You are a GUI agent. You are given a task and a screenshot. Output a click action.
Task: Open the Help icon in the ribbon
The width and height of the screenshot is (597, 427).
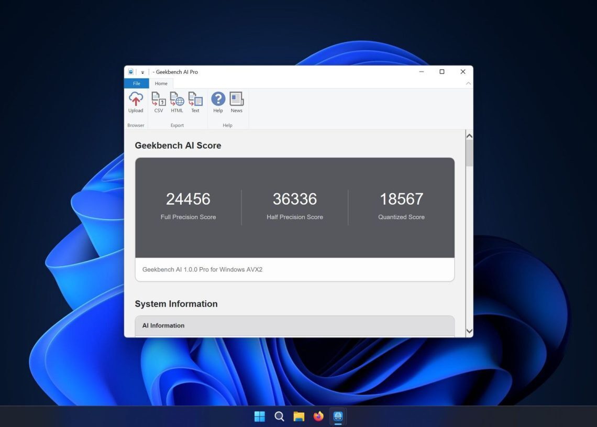(218, 102)
